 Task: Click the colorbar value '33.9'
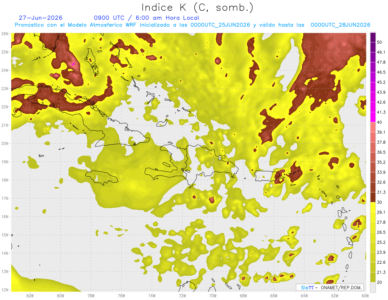coord(381,172)
